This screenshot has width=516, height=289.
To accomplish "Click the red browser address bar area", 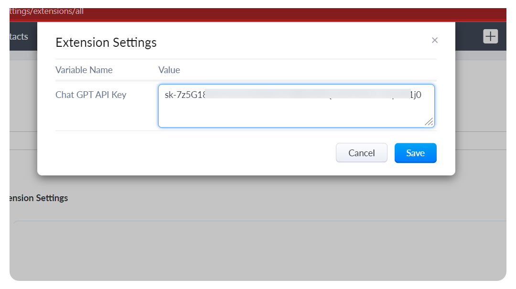I will 287,11.
